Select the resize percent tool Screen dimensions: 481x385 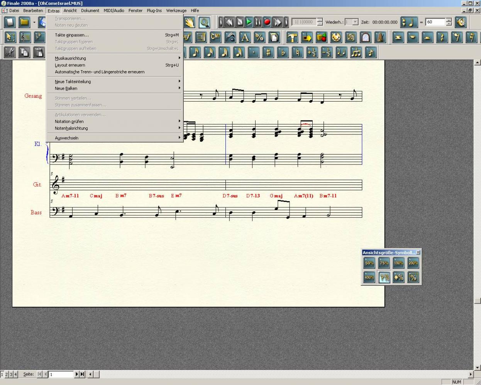[x=259, y=37]
